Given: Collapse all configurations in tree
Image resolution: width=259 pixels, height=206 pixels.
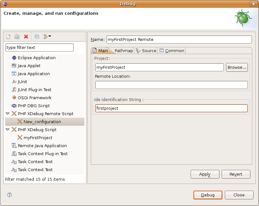Looking at the screenshot, I should point(37,37).
